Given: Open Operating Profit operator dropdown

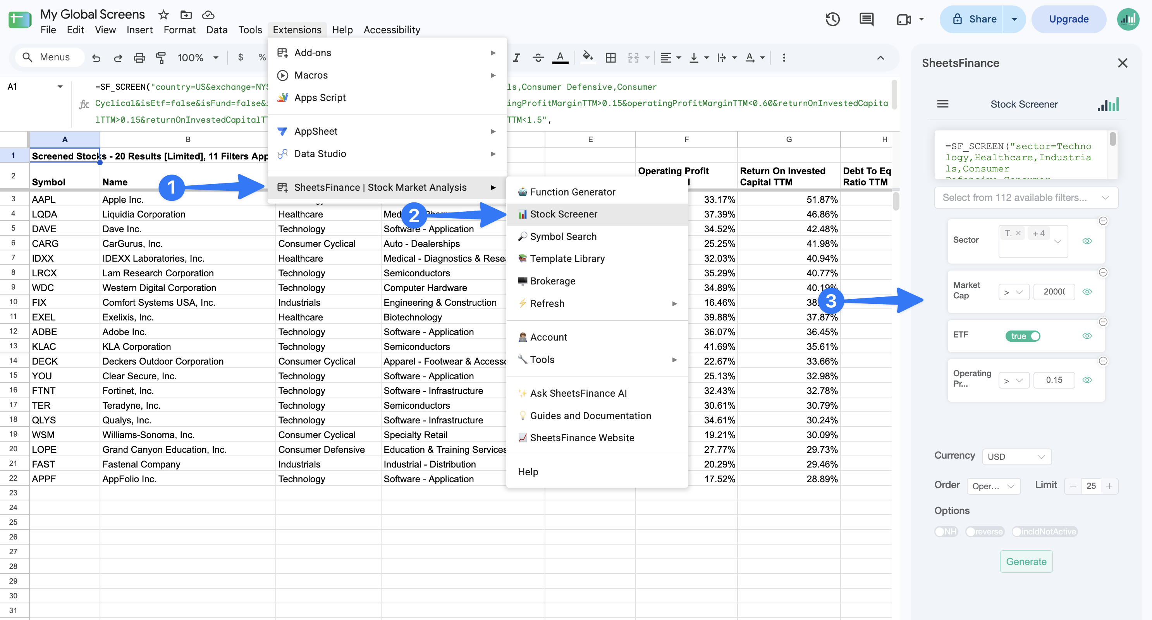Looking at the screenshot, I should tap(1014, 380).
